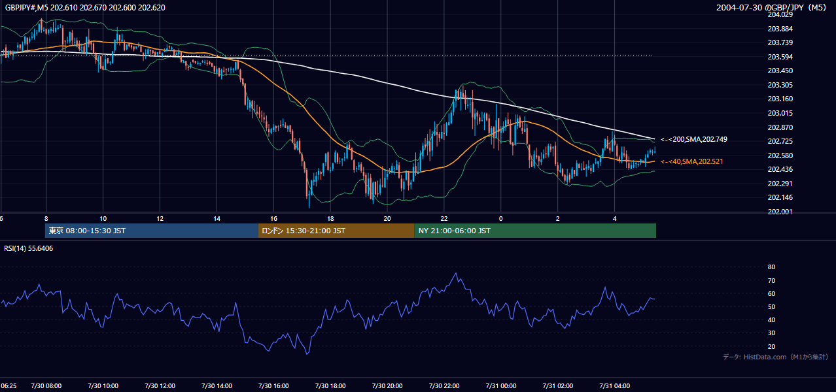Click the bottom time label 7/30 10:00

[x=103, y=386]
